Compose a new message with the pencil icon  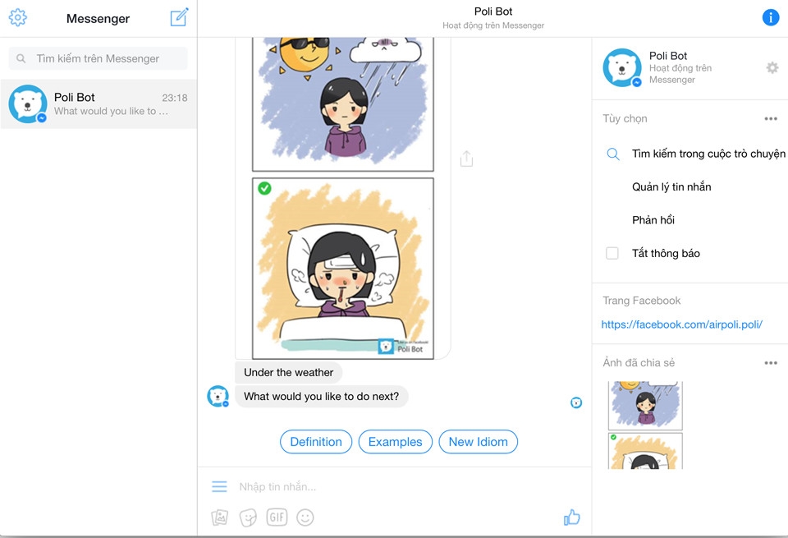tap(180, 17)
